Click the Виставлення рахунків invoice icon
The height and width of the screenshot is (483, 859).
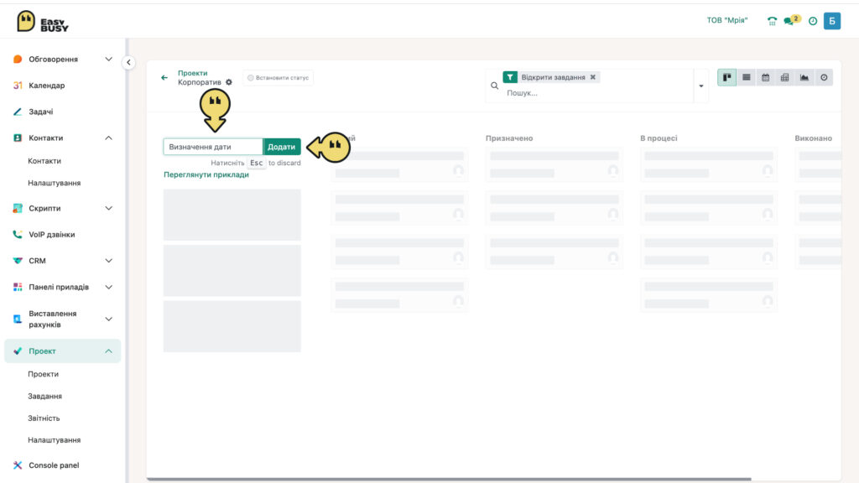point(18,319)
